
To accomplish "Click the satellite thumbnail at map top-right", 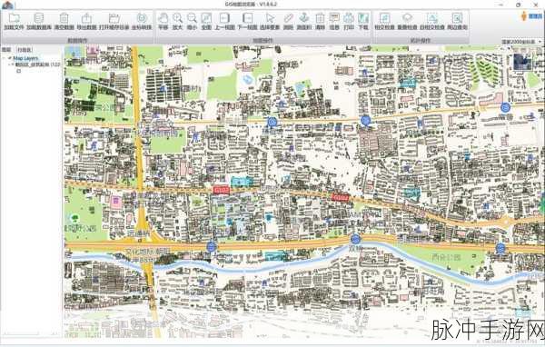I will (522, 62).
